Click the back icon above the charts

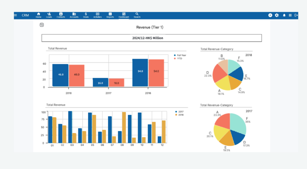pyautogui.click(x=42, y=25)
